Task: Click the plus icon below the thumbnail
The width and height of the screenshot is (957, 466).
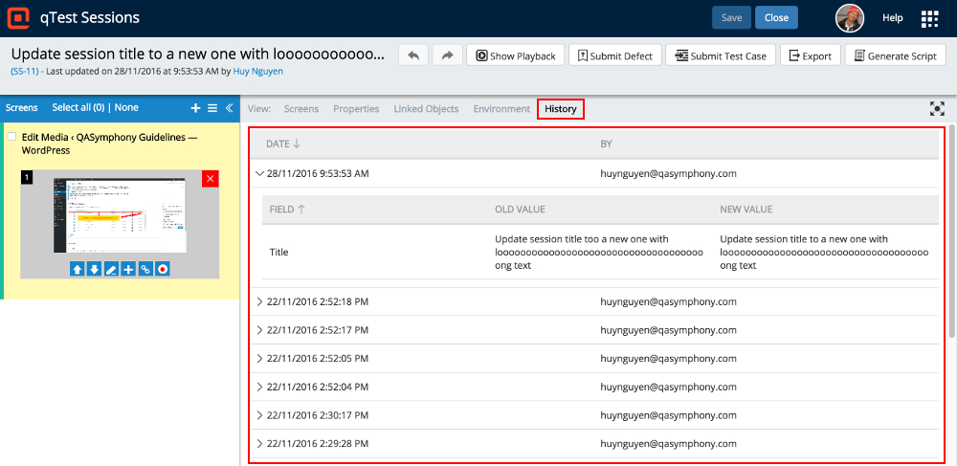Action: coord(128,269)
